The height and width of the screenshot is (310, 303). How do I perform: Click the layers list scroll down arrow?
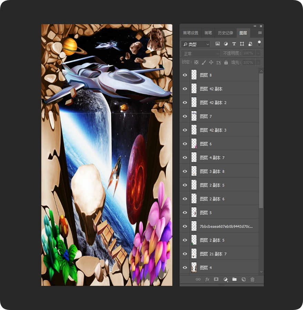261,272
